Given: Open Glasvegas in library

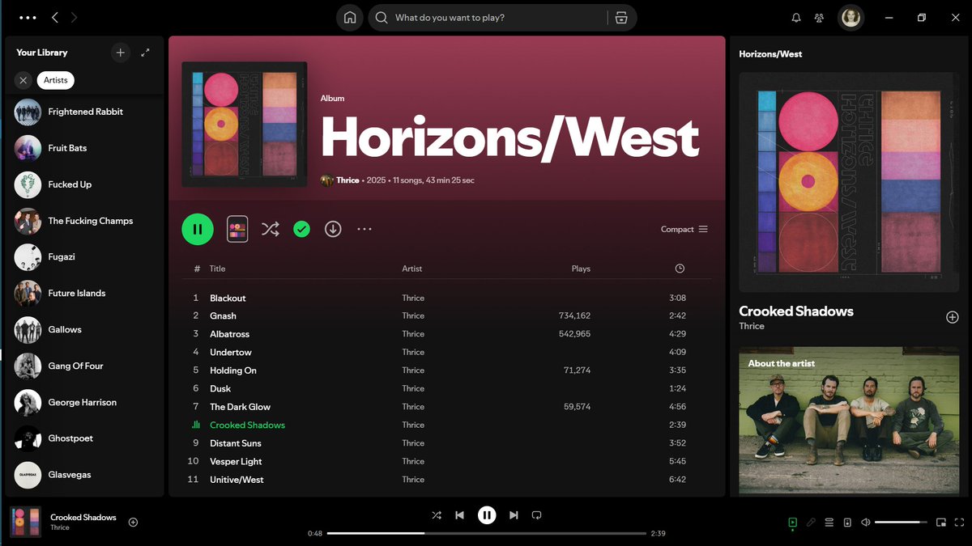Looking at the screenshot, I should 85,475.
